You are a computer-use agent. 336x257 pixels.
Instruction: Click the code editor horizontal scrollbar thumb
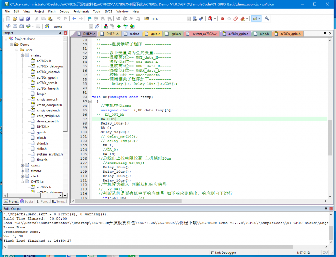coord(128,201)
